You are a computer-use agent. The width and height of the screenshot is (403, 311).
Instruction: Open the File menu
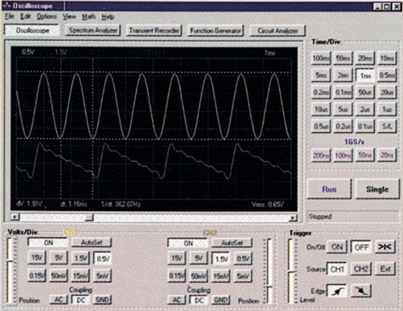point(9,15)
